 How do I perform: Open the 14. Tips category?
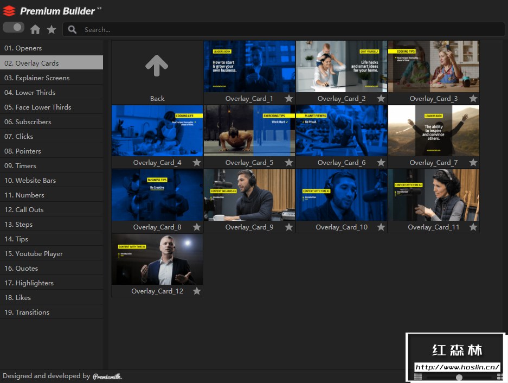coord(52,239)
